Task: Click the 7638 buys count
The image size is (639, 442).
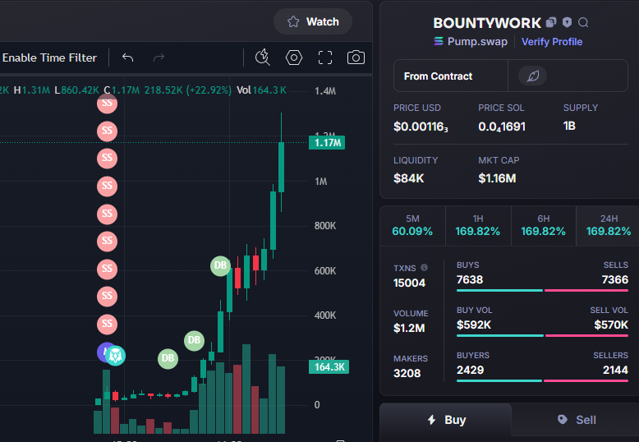Action: click(470, 279)
